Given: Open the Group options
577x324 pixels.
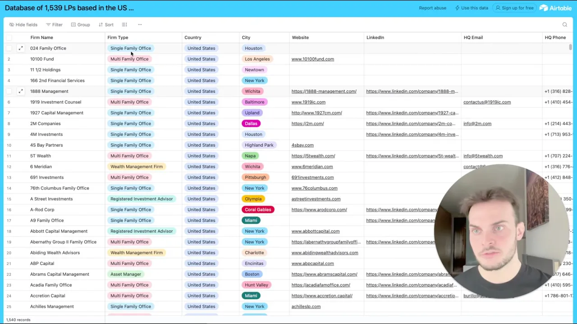Looking at the screenshot, I should click(80, 25).
